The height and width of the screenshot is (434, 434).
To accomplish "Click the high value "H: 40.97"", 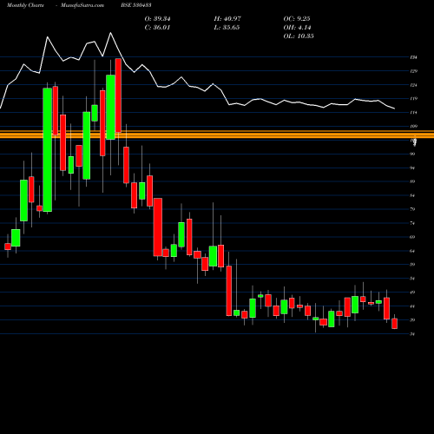I will (227, 19).
